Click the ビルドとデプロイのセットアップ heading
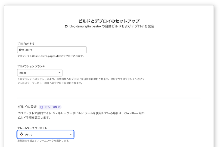The image size is (223, 147). [x=109, y=21]
